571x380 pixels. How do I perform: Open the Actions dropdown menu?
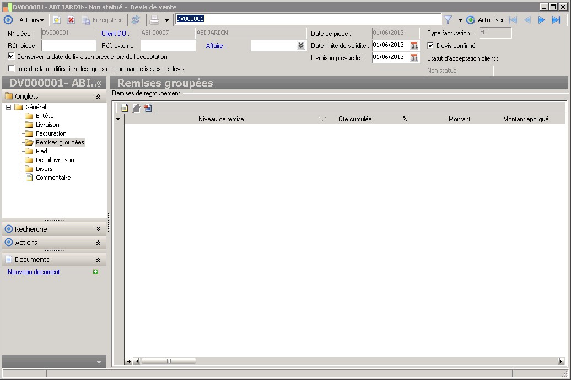pyautogui.click(x=31, y=20)
